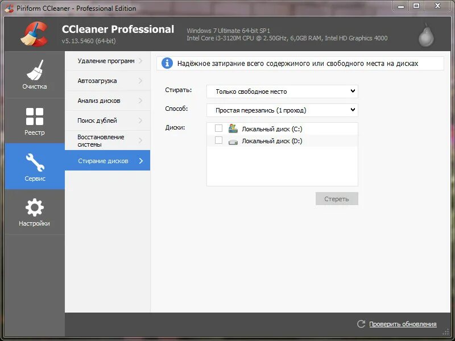The height and width of the screenshot is (341, 455).
Task: Close the CCleaner window
Action: (437, 6)
